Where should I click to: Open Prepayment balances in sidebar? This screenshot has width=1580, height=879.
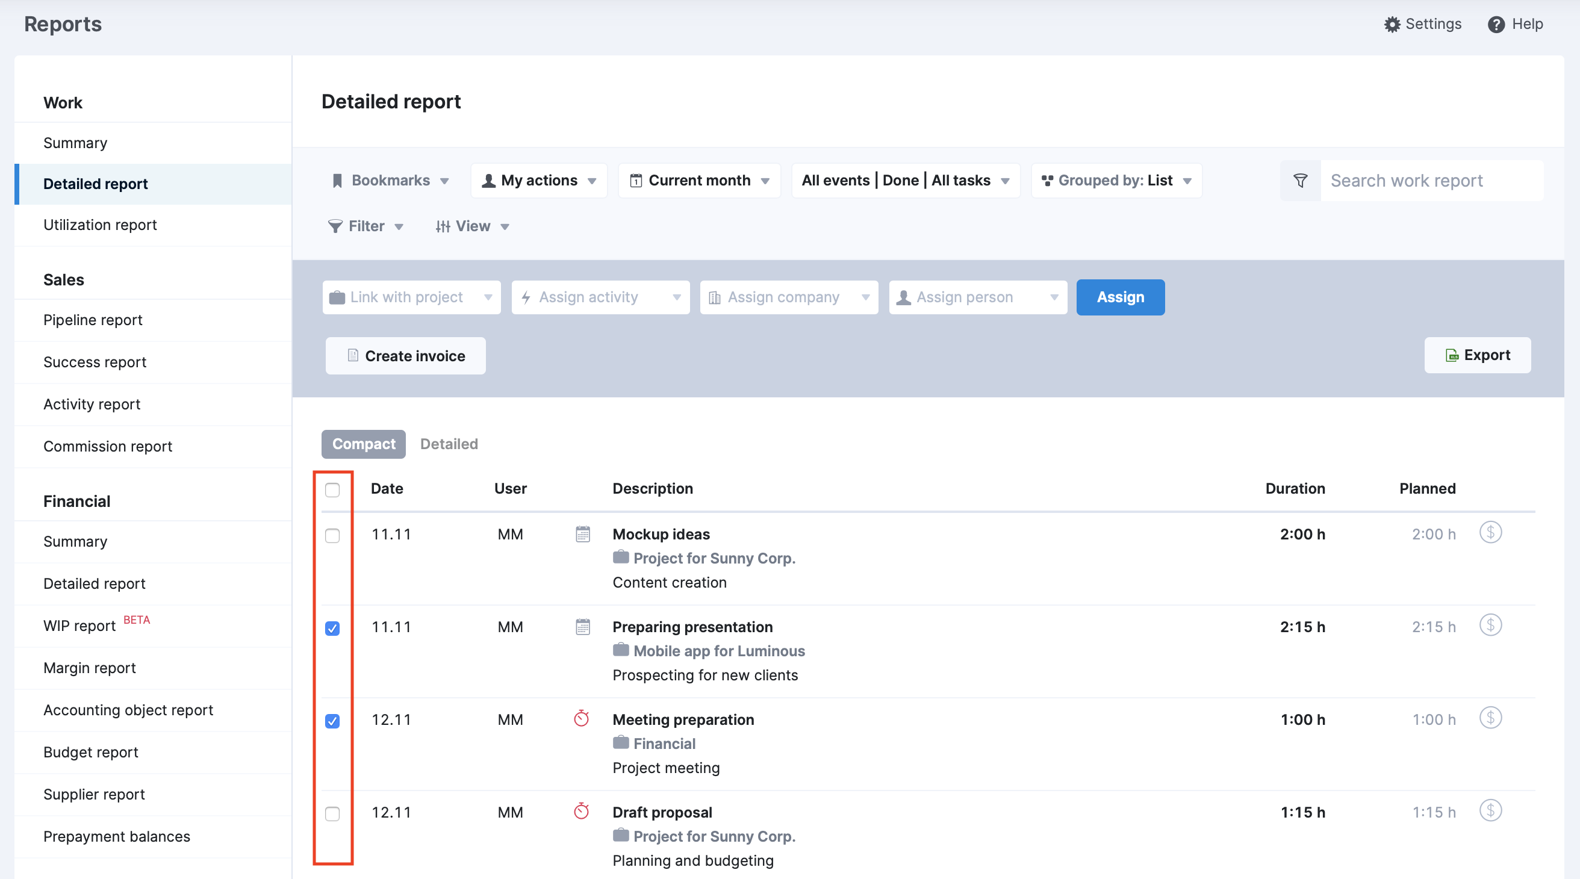pyautogui.click(x=153, y=837)
